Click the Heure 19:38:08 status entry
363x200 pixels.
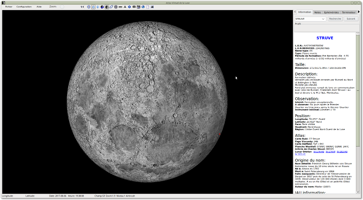75,196
